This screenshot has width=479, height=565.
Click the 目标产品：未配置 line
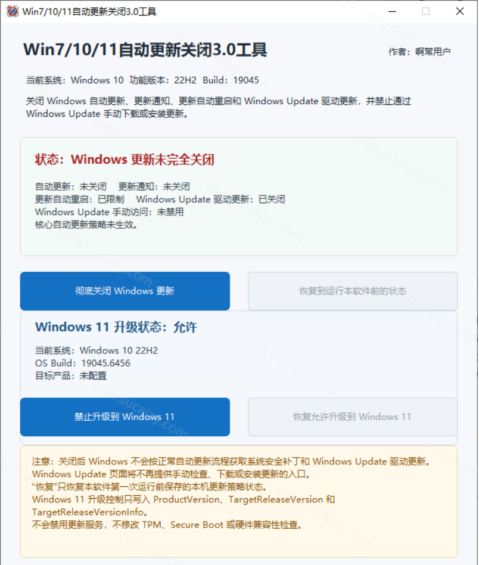pos(70,376)
